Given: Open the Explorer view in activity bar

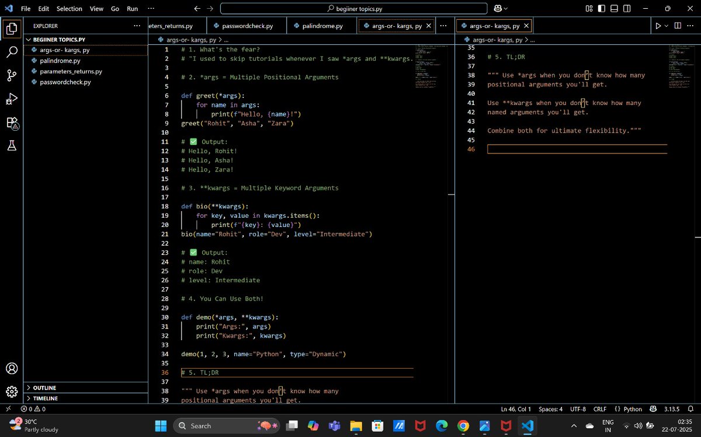Looking at the screenshot, I should pos(12,28).
